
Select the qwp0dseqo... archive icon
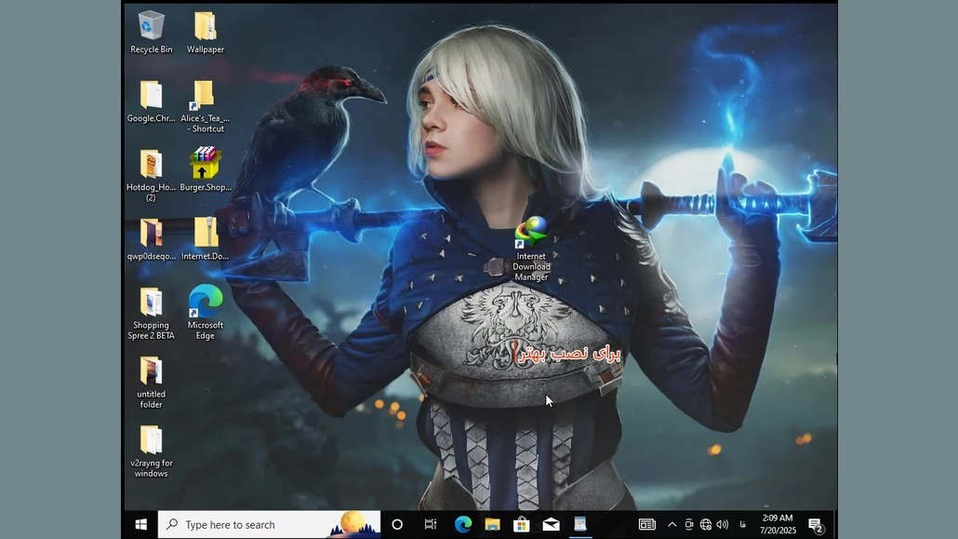(151, 239)
